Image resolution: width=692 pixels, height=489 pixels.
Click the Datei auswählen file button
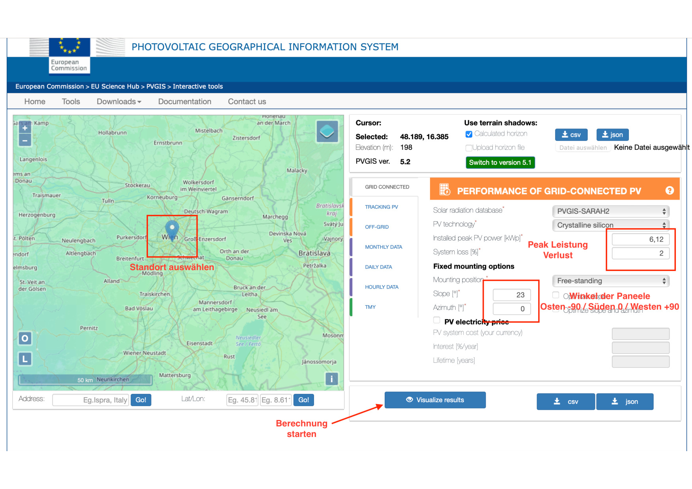click(x=583, y=147)
